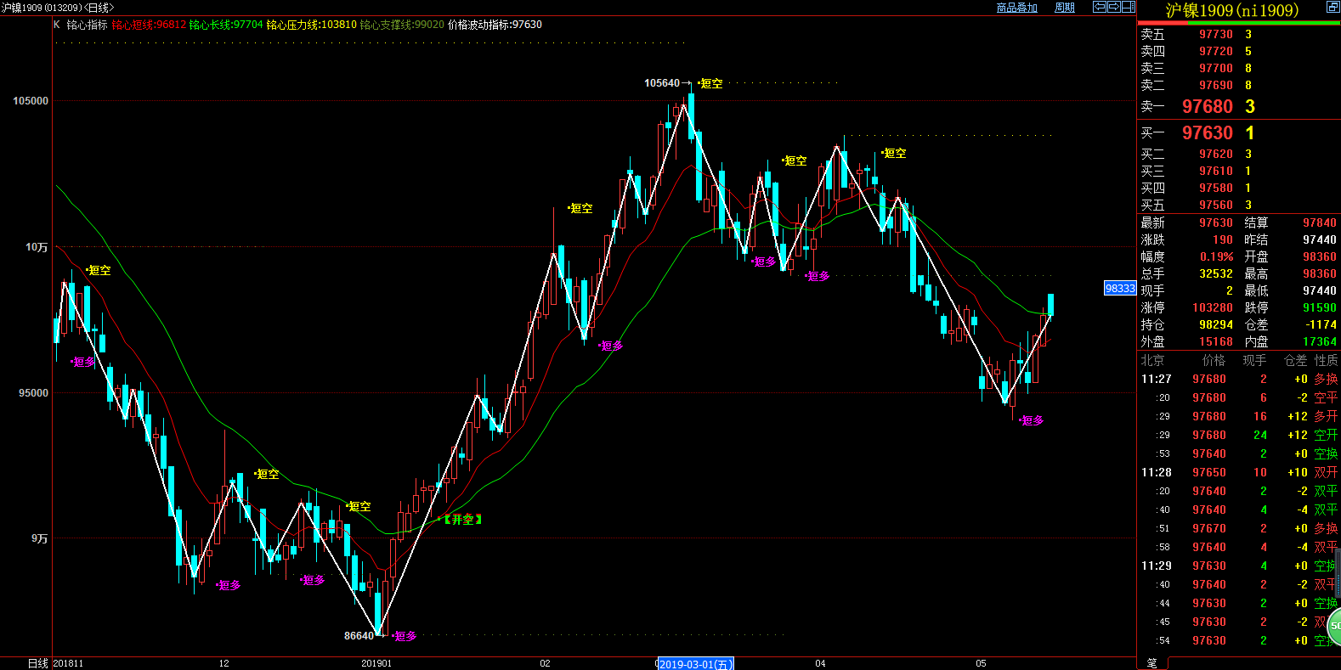This screenshot has width=1341, height=670.
Task: Click the 卖一 best ask price 97680
Action: pos(1207,106)
